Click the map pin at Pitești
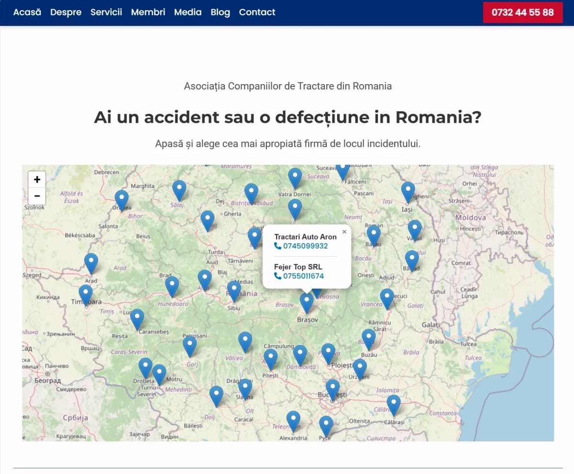The width and height of the screenshot is (574, 474). (x=270, y=358)
